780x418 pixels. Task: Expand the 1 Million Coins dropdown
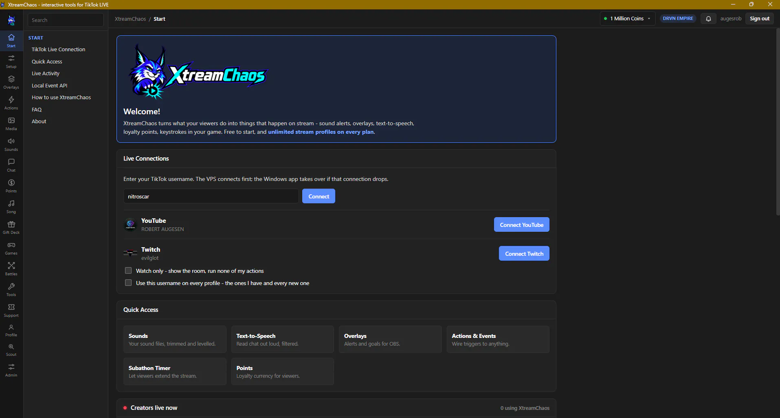click(627, 19)
